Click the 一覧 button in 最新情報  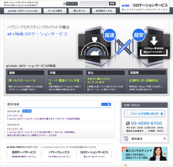(106, 104)
